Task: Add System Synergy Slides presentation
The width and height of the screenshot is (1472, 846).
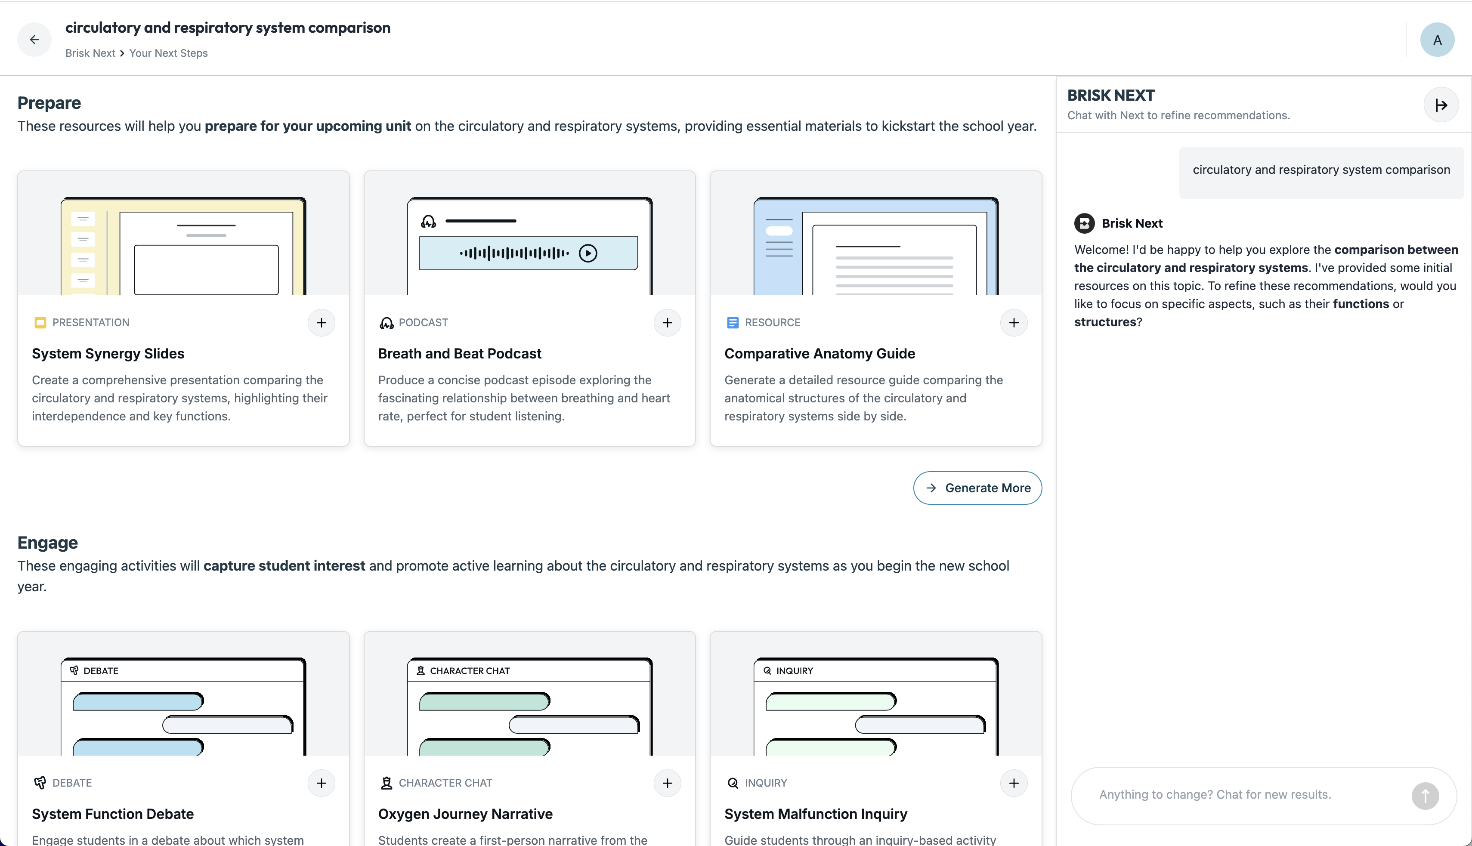Action: pos(322,322)
